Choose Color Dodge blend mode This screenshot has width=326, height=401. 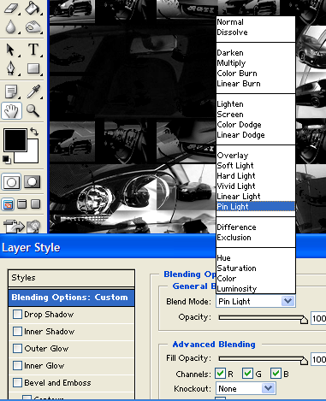pos(256,125)
